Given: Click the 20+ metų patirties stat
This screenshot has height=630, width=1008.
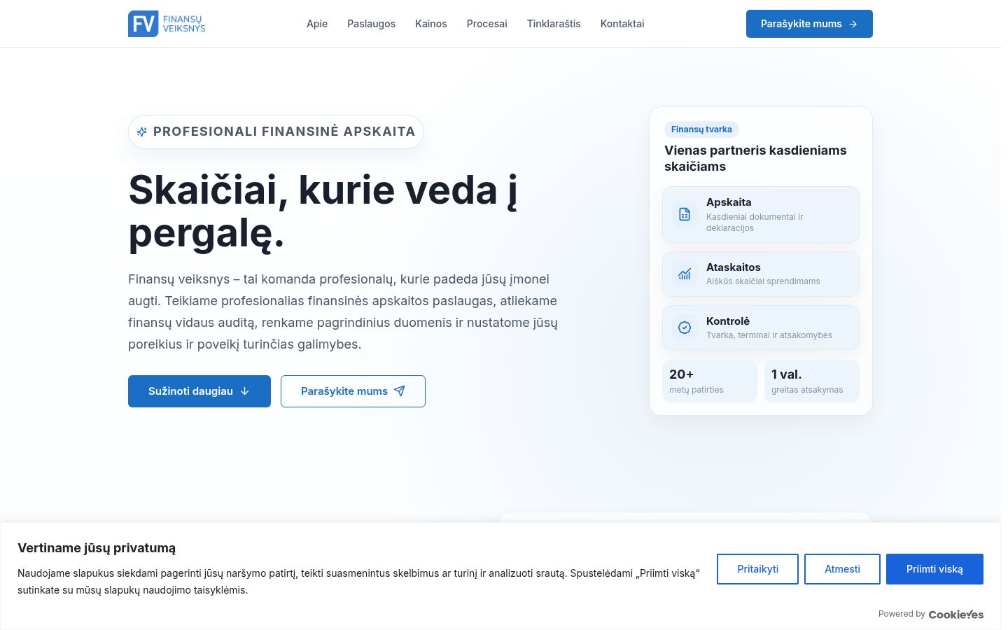Looking at the screenshot, I should pos(710,381).
